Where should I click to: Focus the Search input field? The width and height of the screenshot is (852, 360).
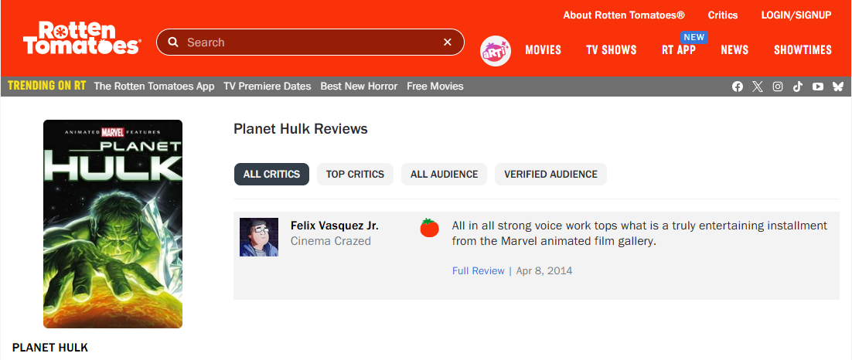click(312, 42)
